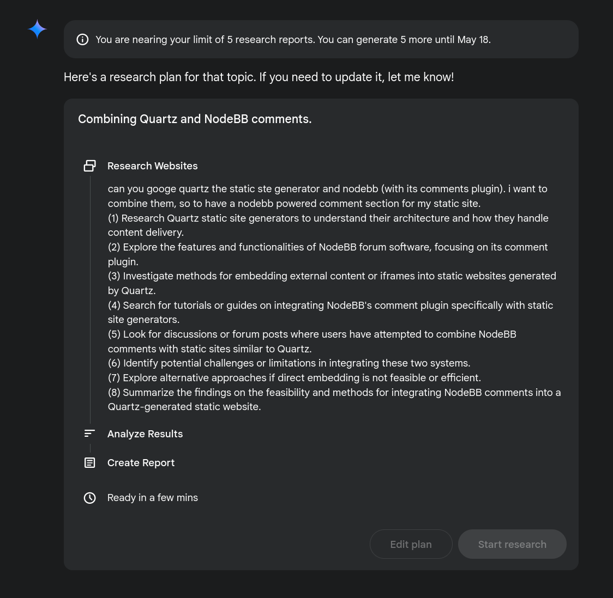Click the original prompt text 'can you googe quartz'
613x598 pixels.
[x=328, y=196]
